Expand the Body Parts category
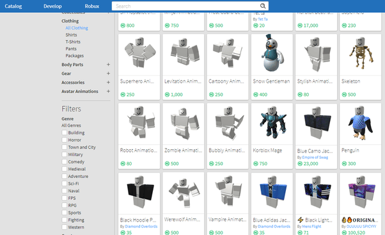 tap(108, 65)
